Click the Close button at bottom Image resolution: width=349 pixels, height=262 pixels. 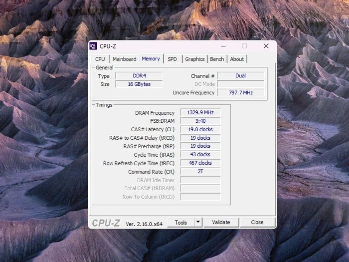click(257, 223)
